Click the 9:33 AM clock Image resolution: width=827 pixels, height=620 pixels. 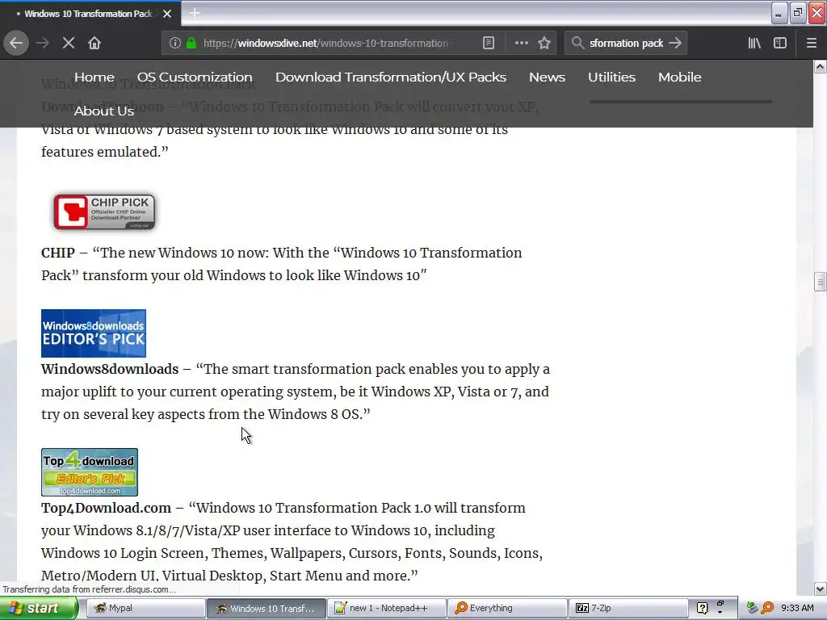pos(797,608)
